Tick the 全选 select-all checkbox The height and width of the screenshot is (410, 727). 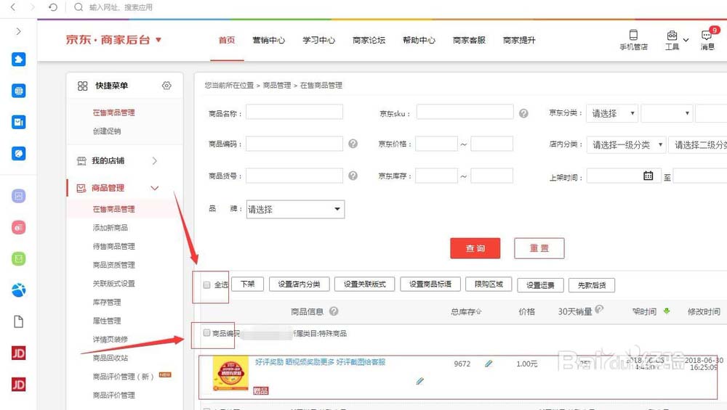click(206, 285)
